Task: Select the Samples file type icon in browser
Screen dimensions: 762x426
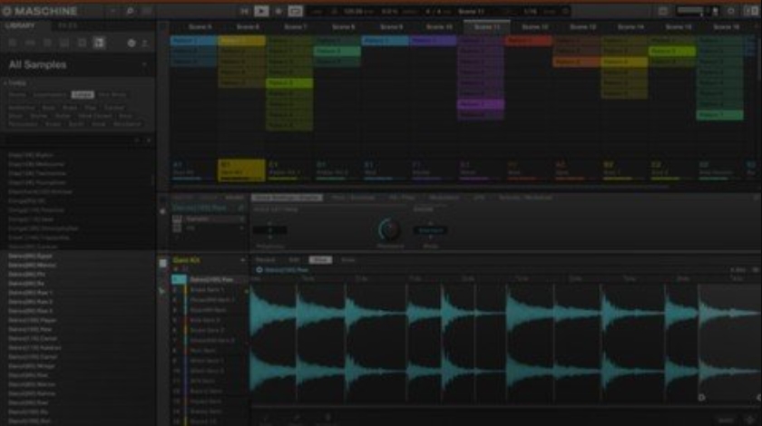Action: pos(99,44)
